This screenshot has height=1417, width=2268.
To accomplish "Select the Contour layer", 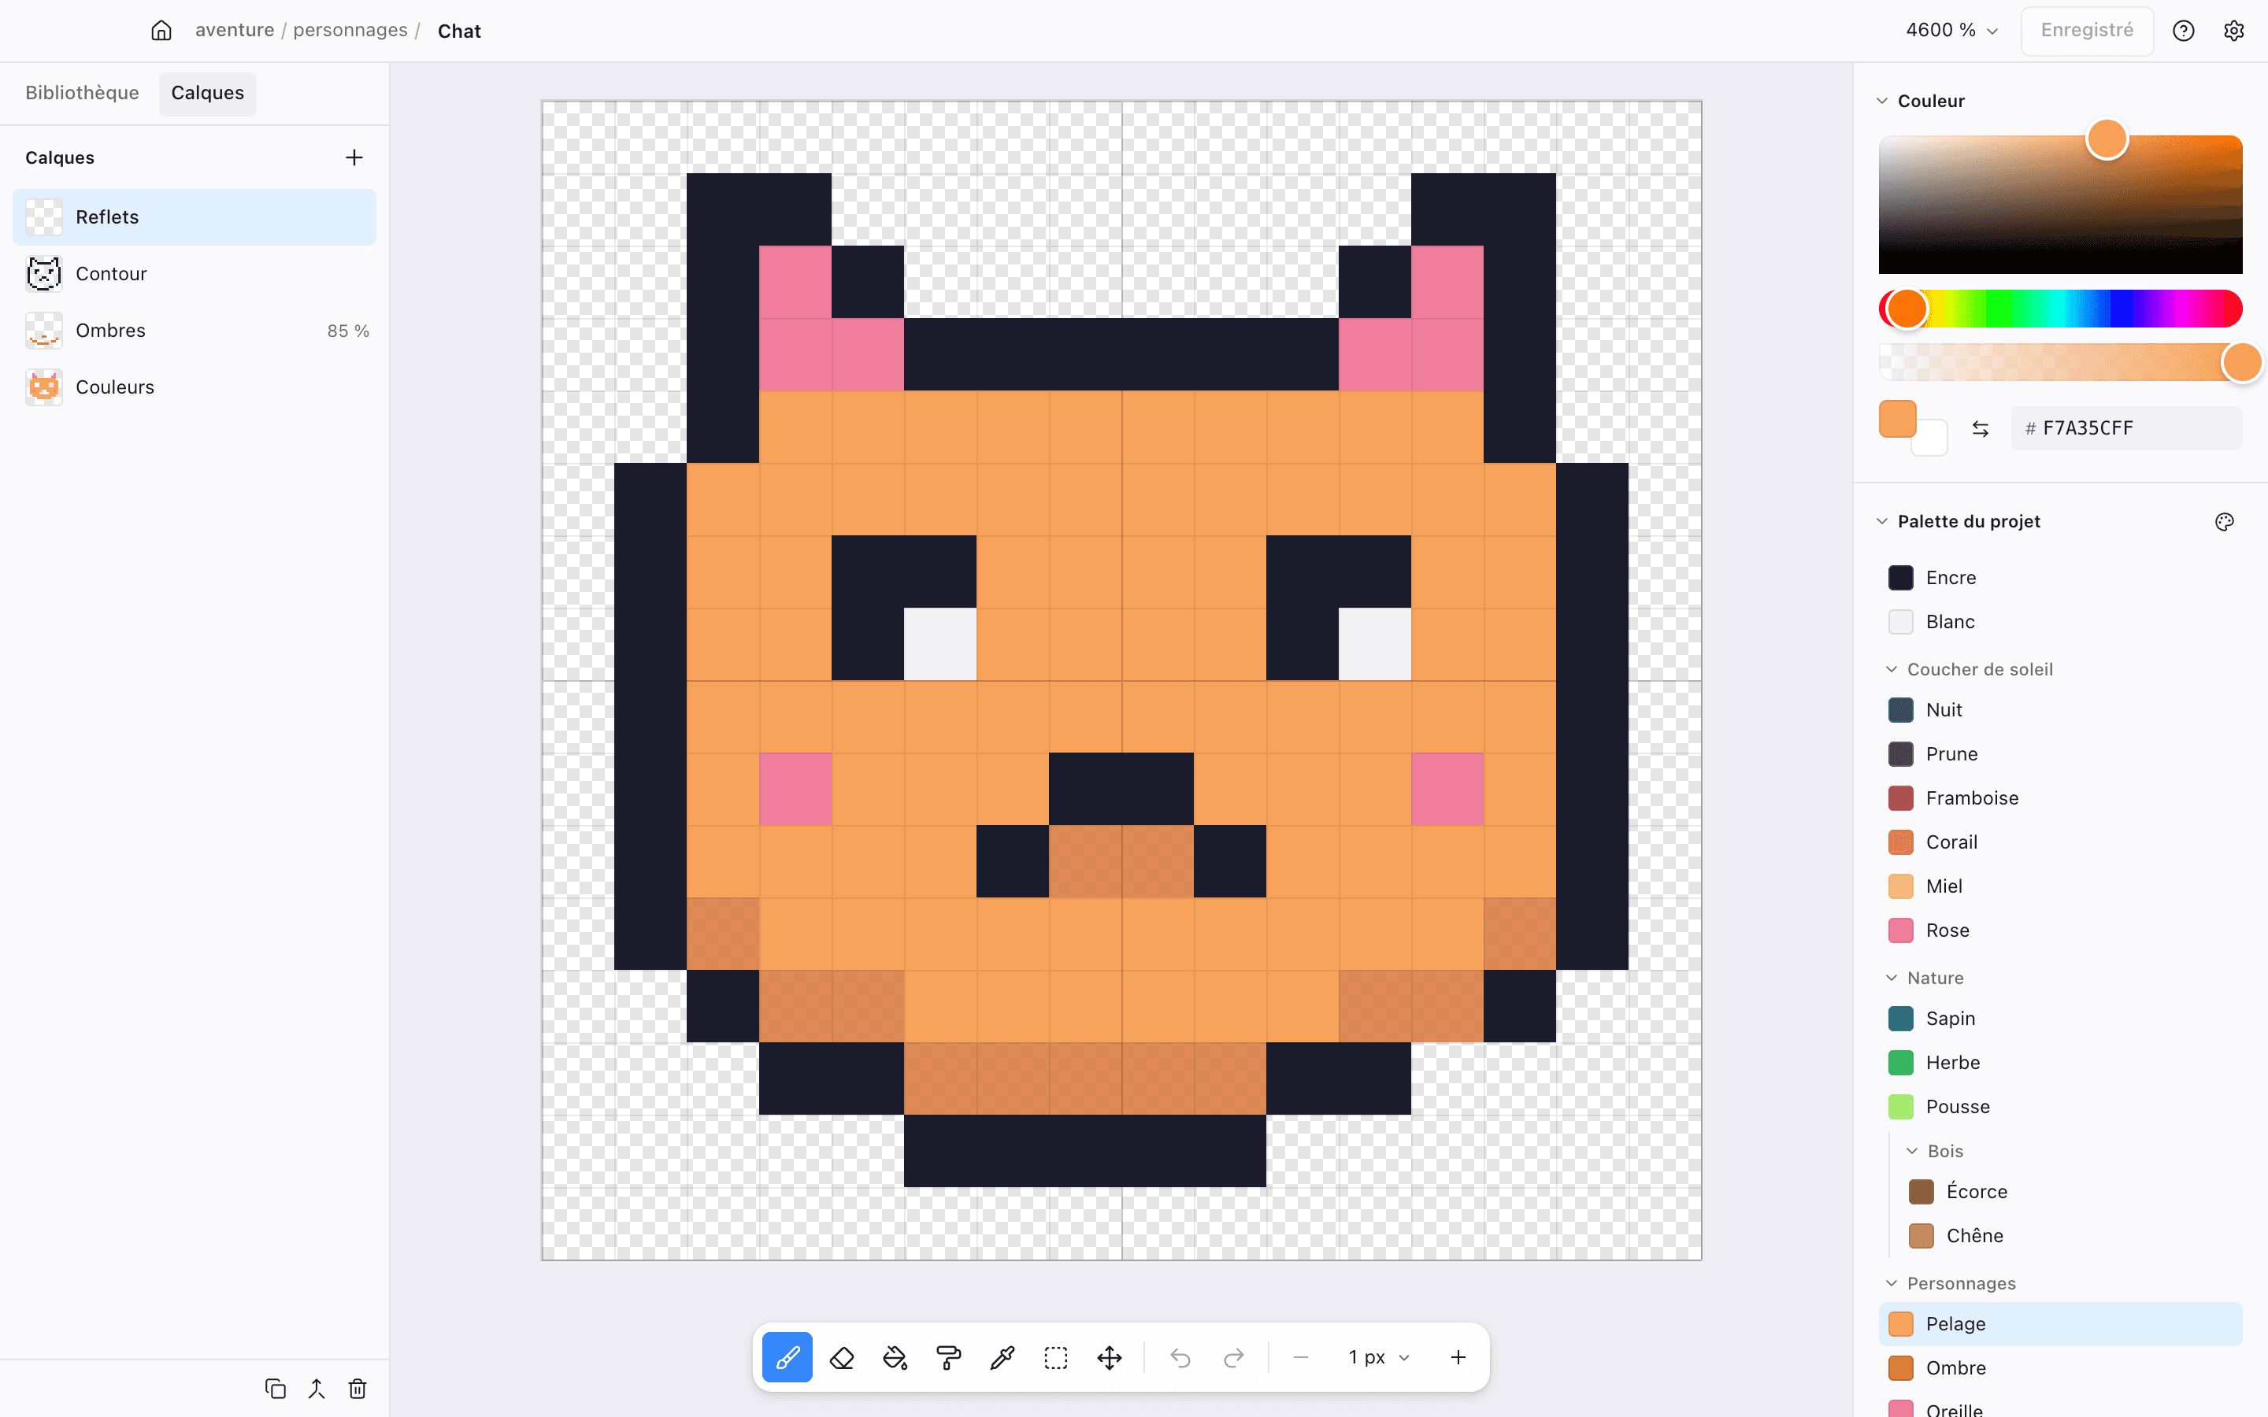I will [195, 274].
